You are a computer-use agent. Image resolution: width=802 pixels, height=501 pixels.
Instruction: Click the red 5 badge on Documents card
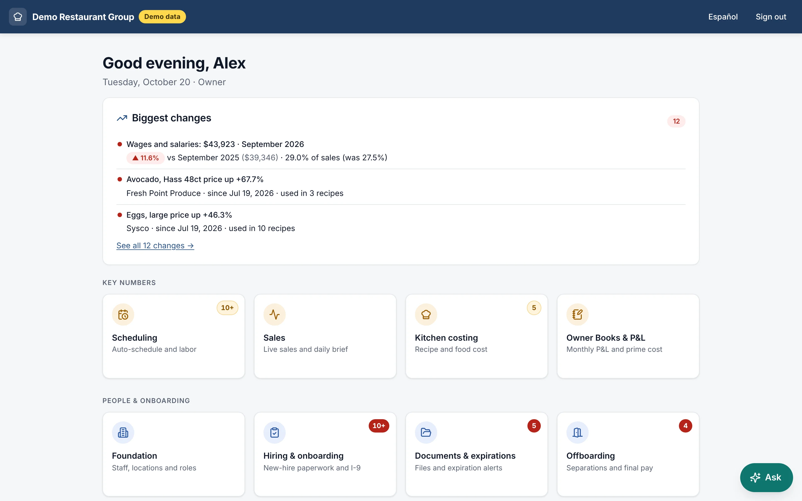(534, 426)
